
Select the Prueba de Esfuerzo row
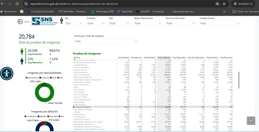pyautogui.click(x=153, y=119)
